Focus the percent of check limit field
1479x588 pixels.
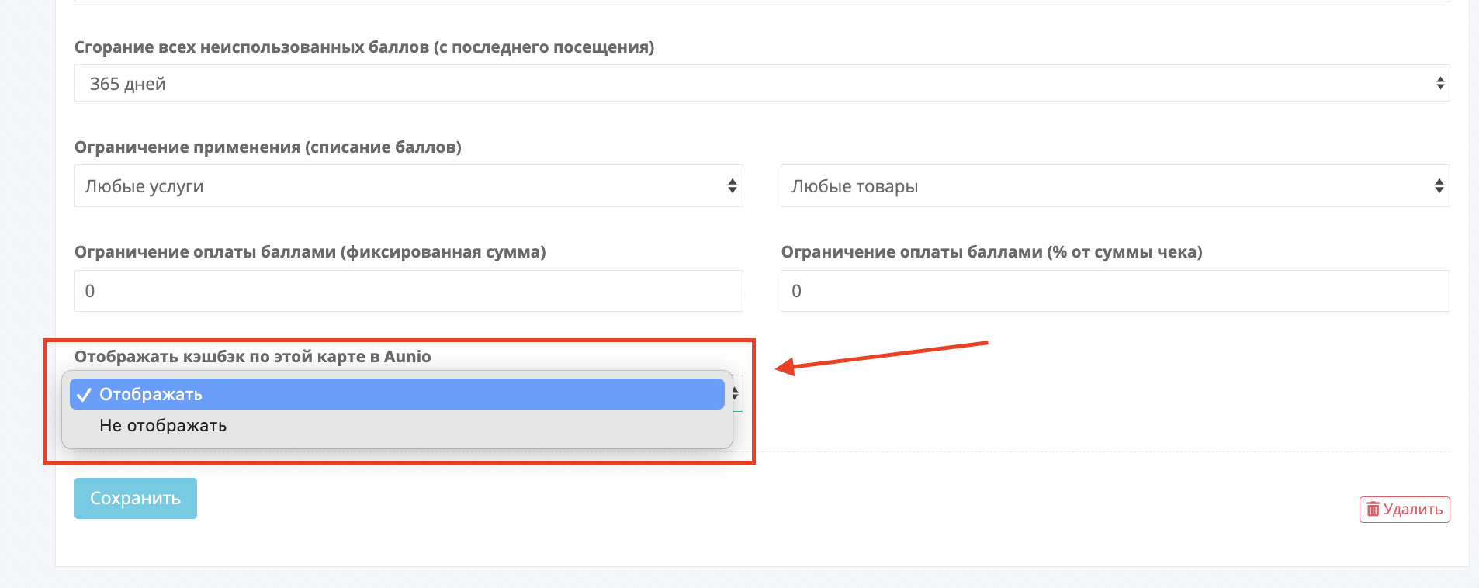click(1115, 291)
